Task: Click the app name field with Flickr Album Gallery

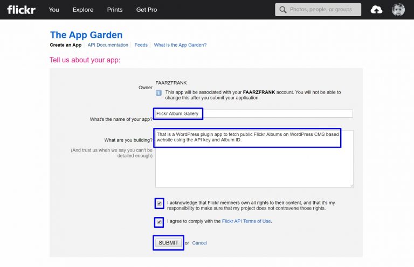Action: pos(254,114)
